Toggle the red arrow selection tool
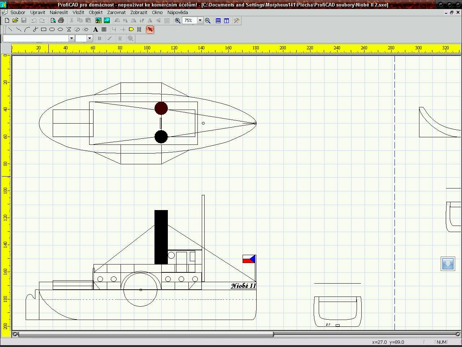462x347 pixels. [x=150, y=30]
